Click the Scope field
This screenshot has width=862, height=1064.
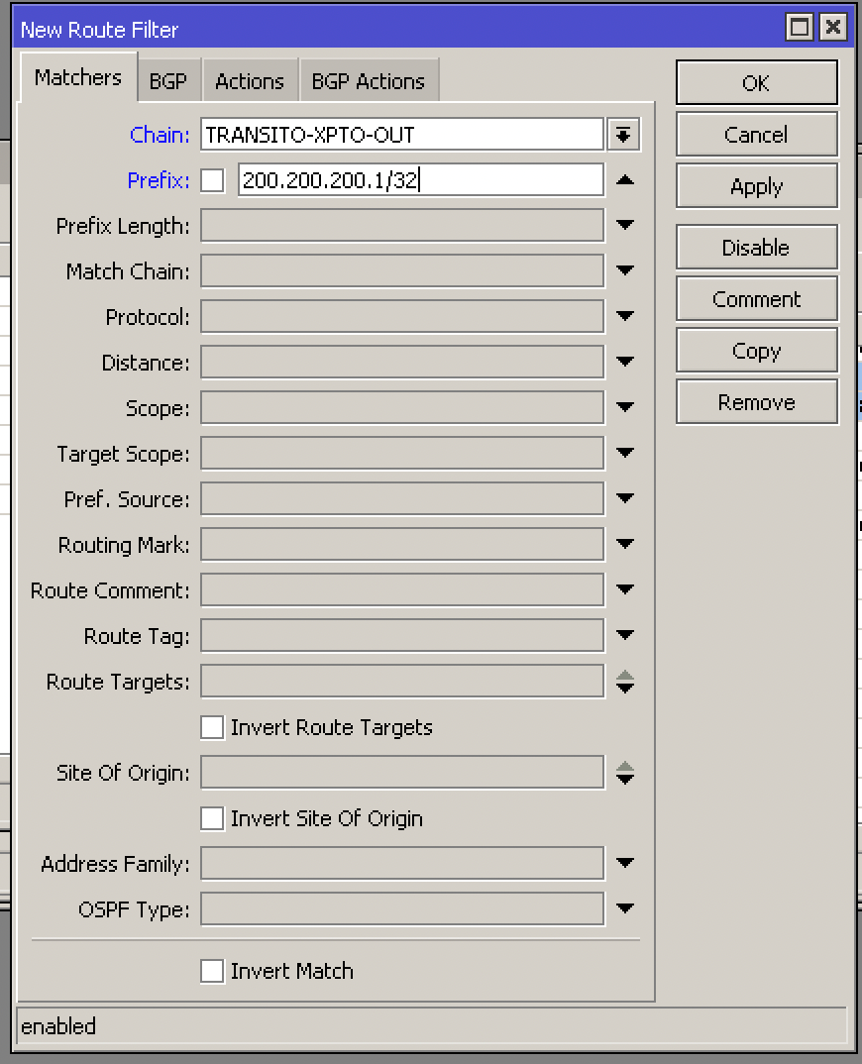pyautogui.click(x=402, y=407)
